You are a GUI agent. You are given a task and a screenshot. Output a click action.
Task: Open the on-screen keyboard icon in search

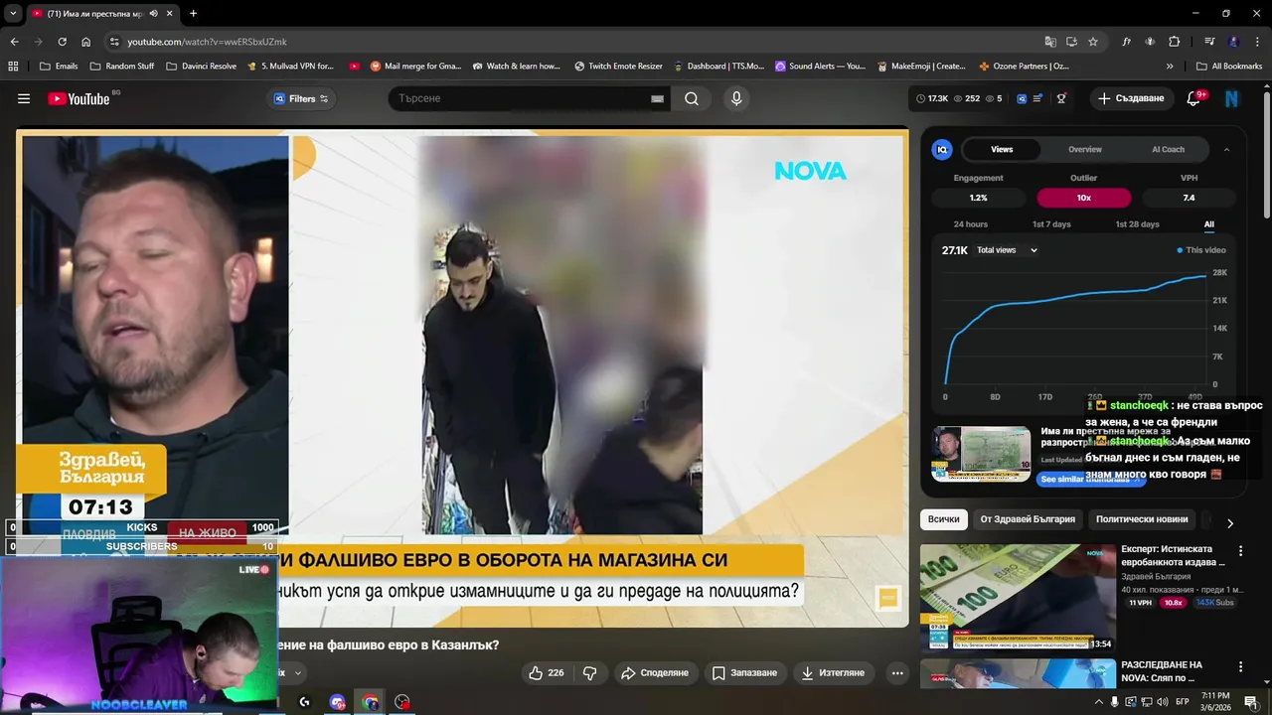(x=657, y=98)
